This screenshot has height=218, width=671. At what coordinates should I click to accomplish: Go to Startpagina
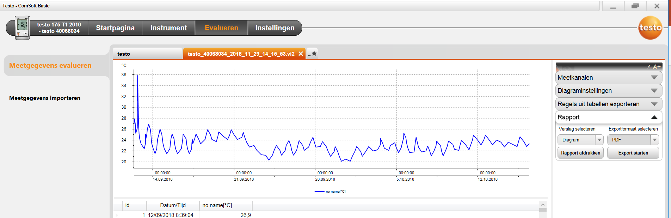(x=115, y=28)
